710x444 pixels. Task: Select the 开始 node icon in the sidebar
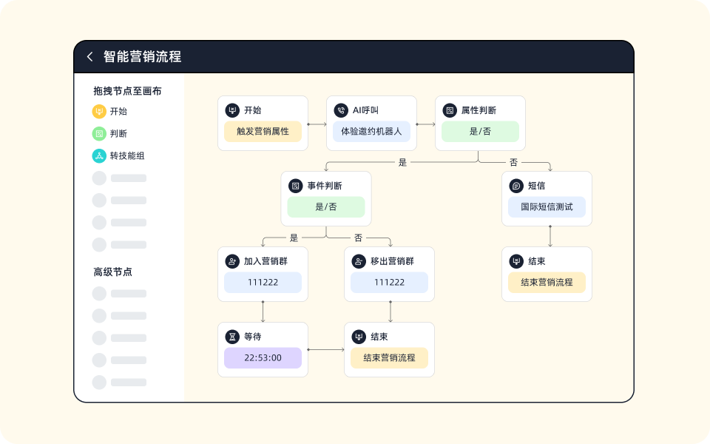(98, 112)
